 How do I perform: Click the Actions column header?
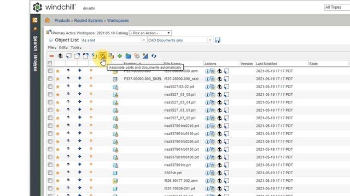[210, 64]
